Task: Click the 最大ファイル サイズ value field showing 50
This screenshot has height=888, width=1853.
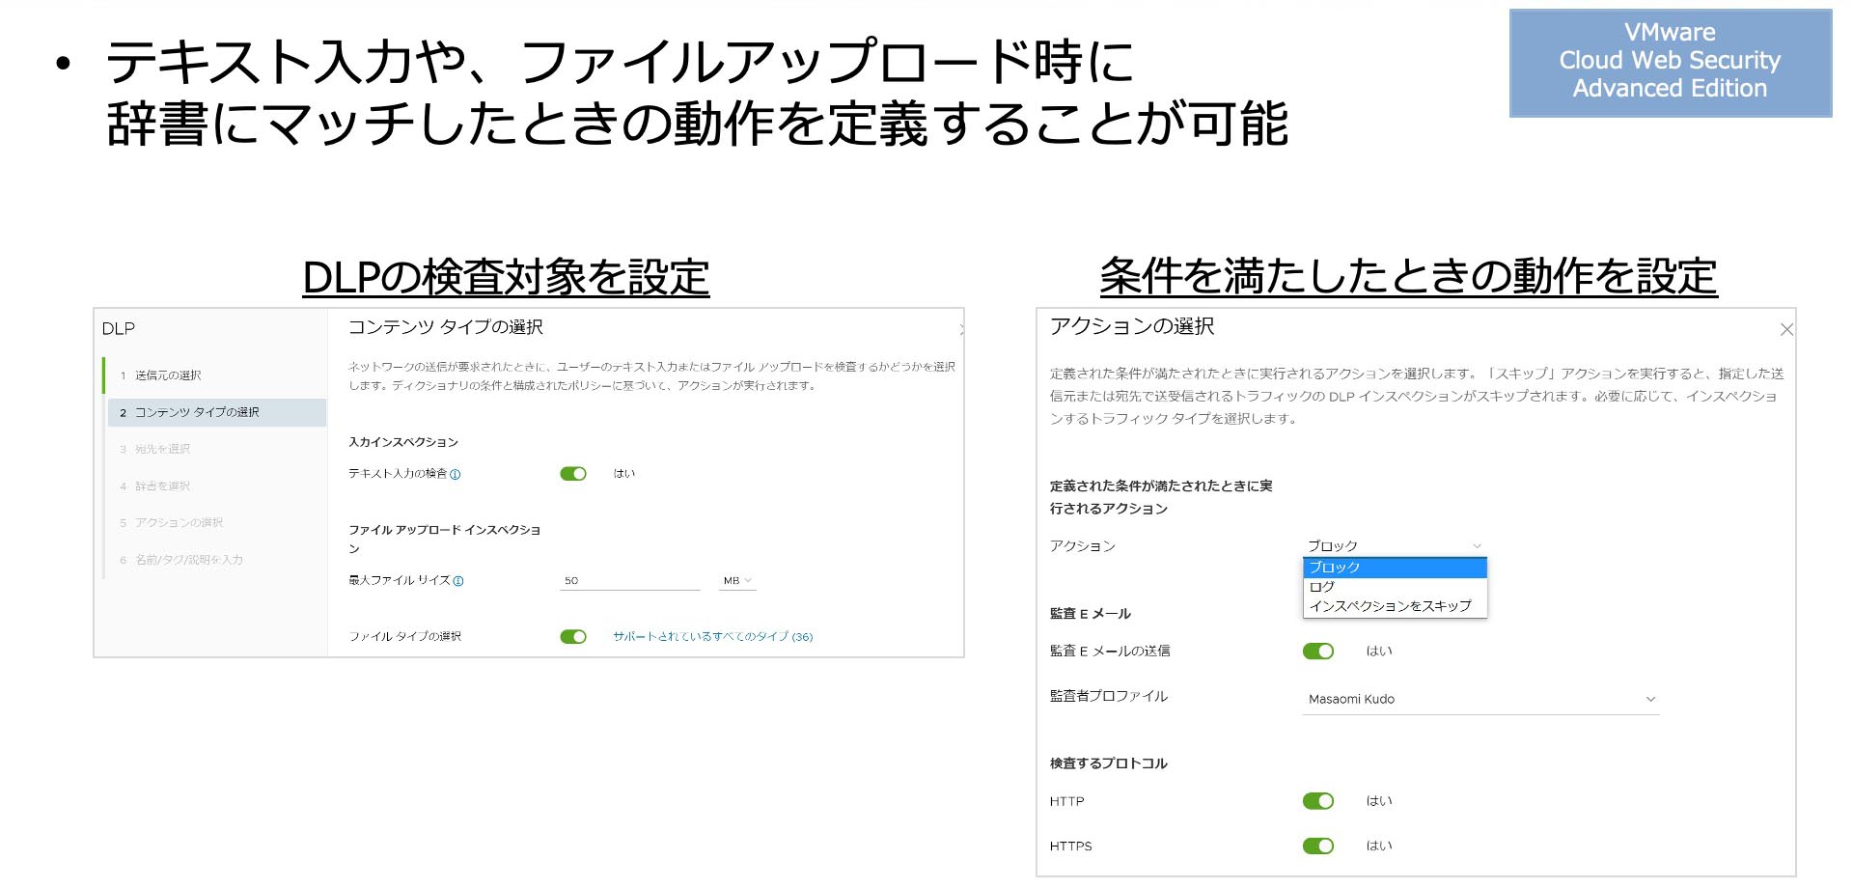Action: click(629, 579)
